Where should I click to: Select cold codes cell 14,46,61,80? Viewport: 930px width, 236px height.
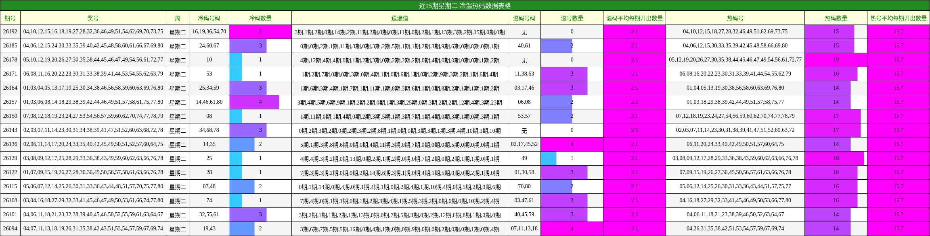tap(209, 102)
